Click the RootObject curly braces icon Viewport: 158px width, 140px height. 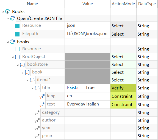coord(17,57)
